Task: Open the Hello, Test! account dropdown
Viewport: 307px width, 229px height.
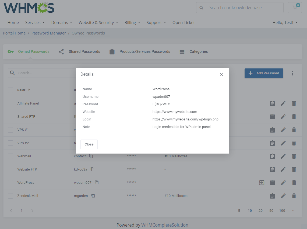Action: (285, 23)
